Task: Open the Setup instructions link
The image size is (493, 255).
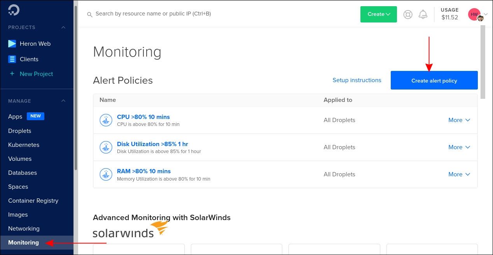Action: coord(357,80)
